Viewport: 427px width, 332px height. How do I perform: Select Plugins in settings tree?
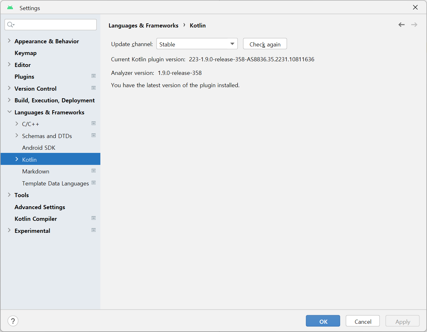click(x=24, y=77)
